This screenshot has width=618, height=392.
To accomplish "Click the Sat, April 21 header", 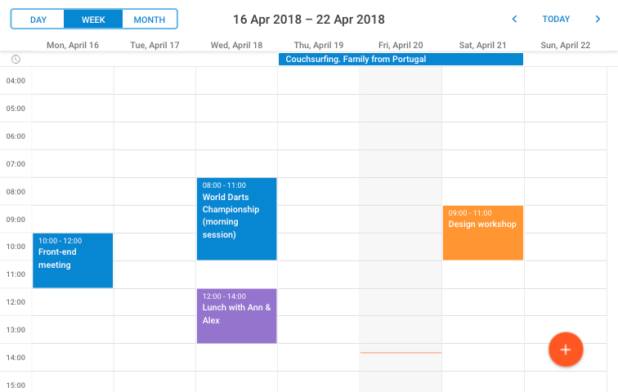I will (482, 45).
